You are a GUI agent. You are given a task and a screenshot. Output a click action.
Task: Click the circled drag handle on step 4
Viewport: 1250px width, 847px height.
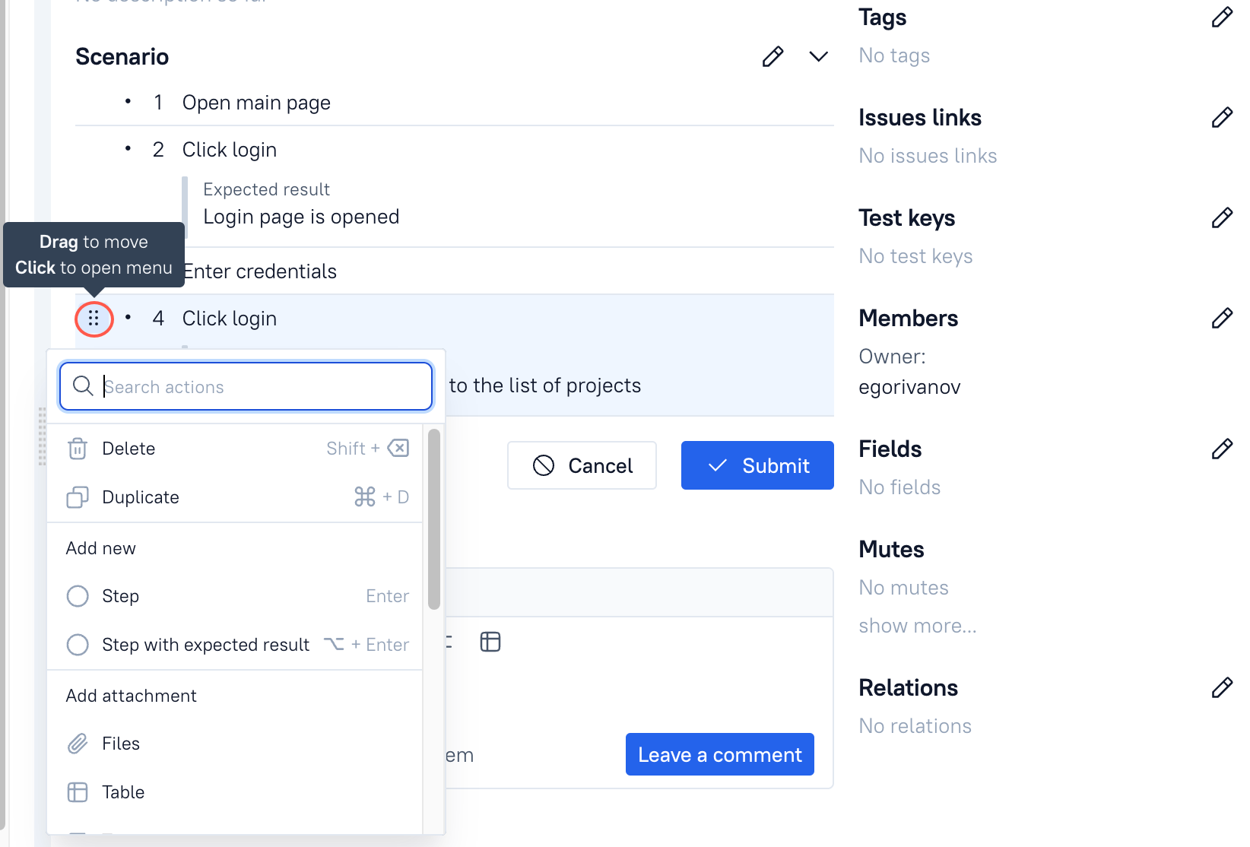tap(94, 319)
